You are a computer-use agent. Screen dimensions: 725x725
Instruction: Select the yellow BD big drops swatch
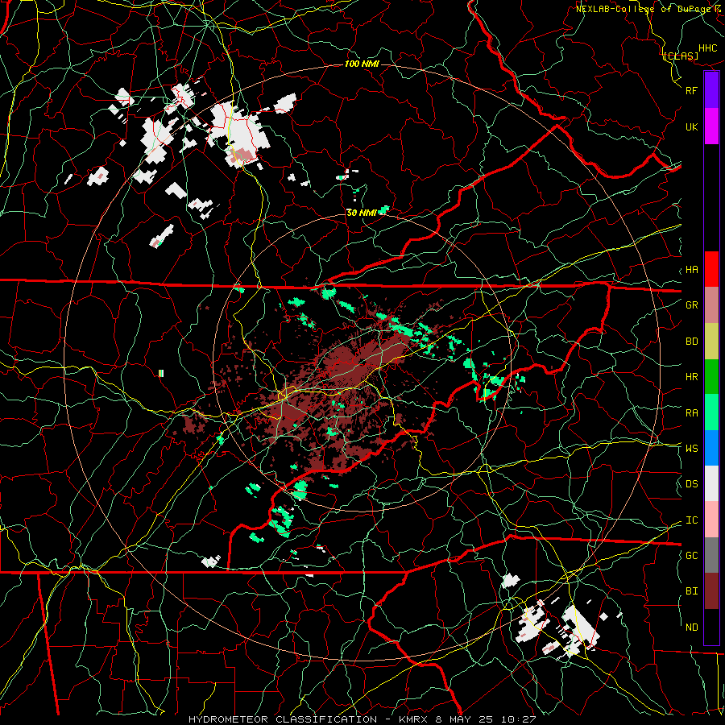pos(711,342)
